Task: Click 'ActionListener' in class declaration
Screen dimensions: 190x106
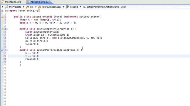Action: (89, 17)
